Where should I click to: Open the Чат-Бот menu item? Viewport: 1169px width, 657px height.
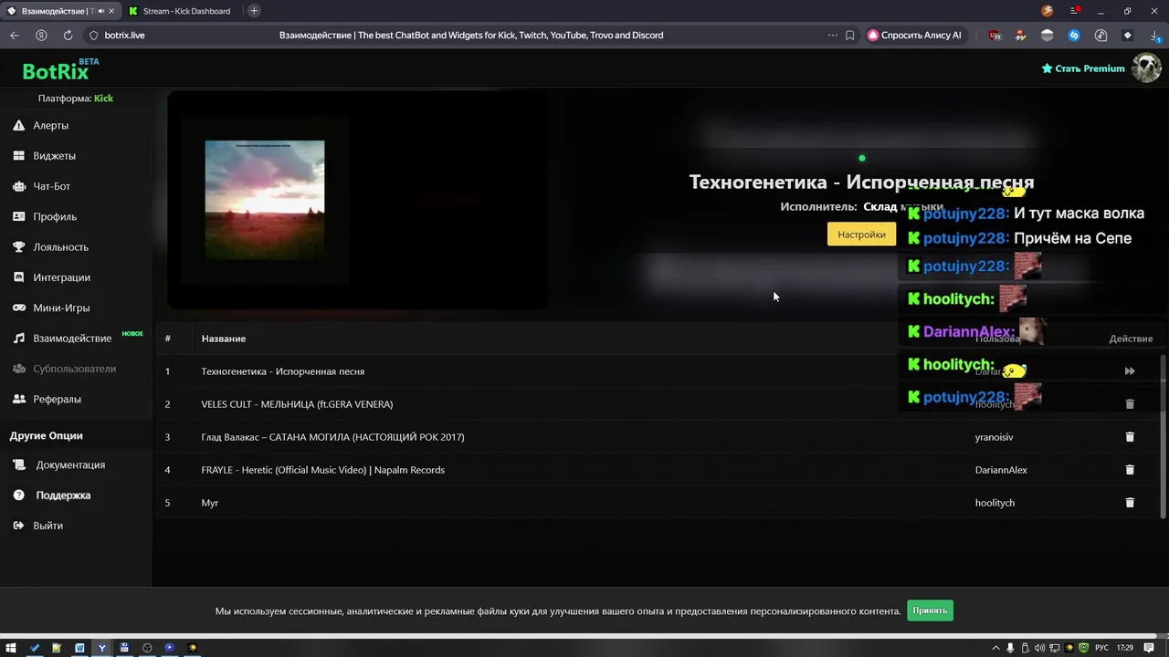pyautogui.click(x=51, y=186)
